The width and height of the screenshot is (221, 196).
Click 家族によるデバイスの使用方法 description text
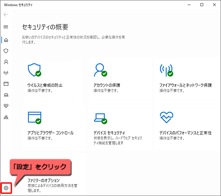click(52, 188)
